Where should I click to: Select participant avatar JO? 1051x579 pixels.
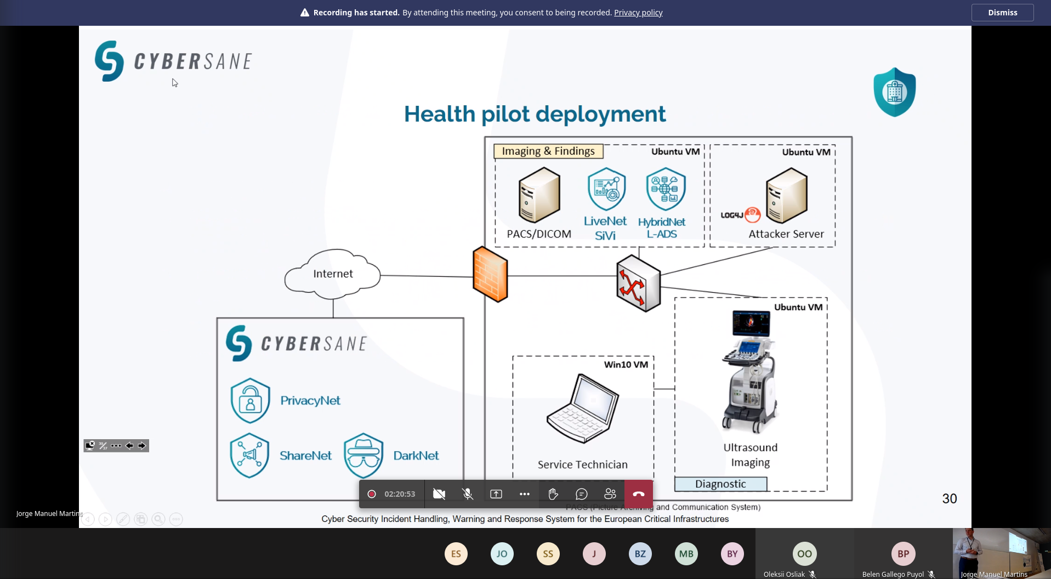502,554
